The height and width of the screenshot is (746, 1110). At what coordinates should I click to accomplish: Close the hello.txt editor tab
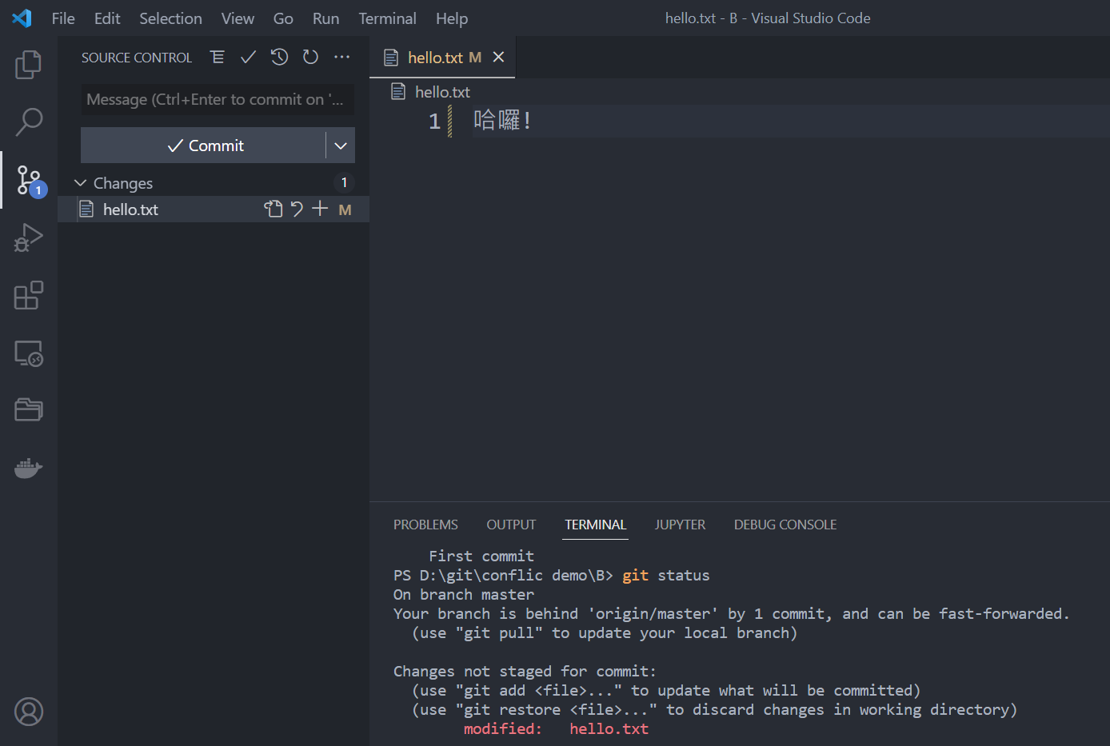pos(498,57)
